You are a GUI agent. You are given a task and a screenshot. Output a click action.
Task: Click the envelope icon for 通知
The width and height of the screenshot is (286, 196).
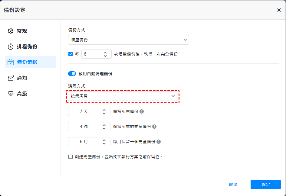(11, 78)
